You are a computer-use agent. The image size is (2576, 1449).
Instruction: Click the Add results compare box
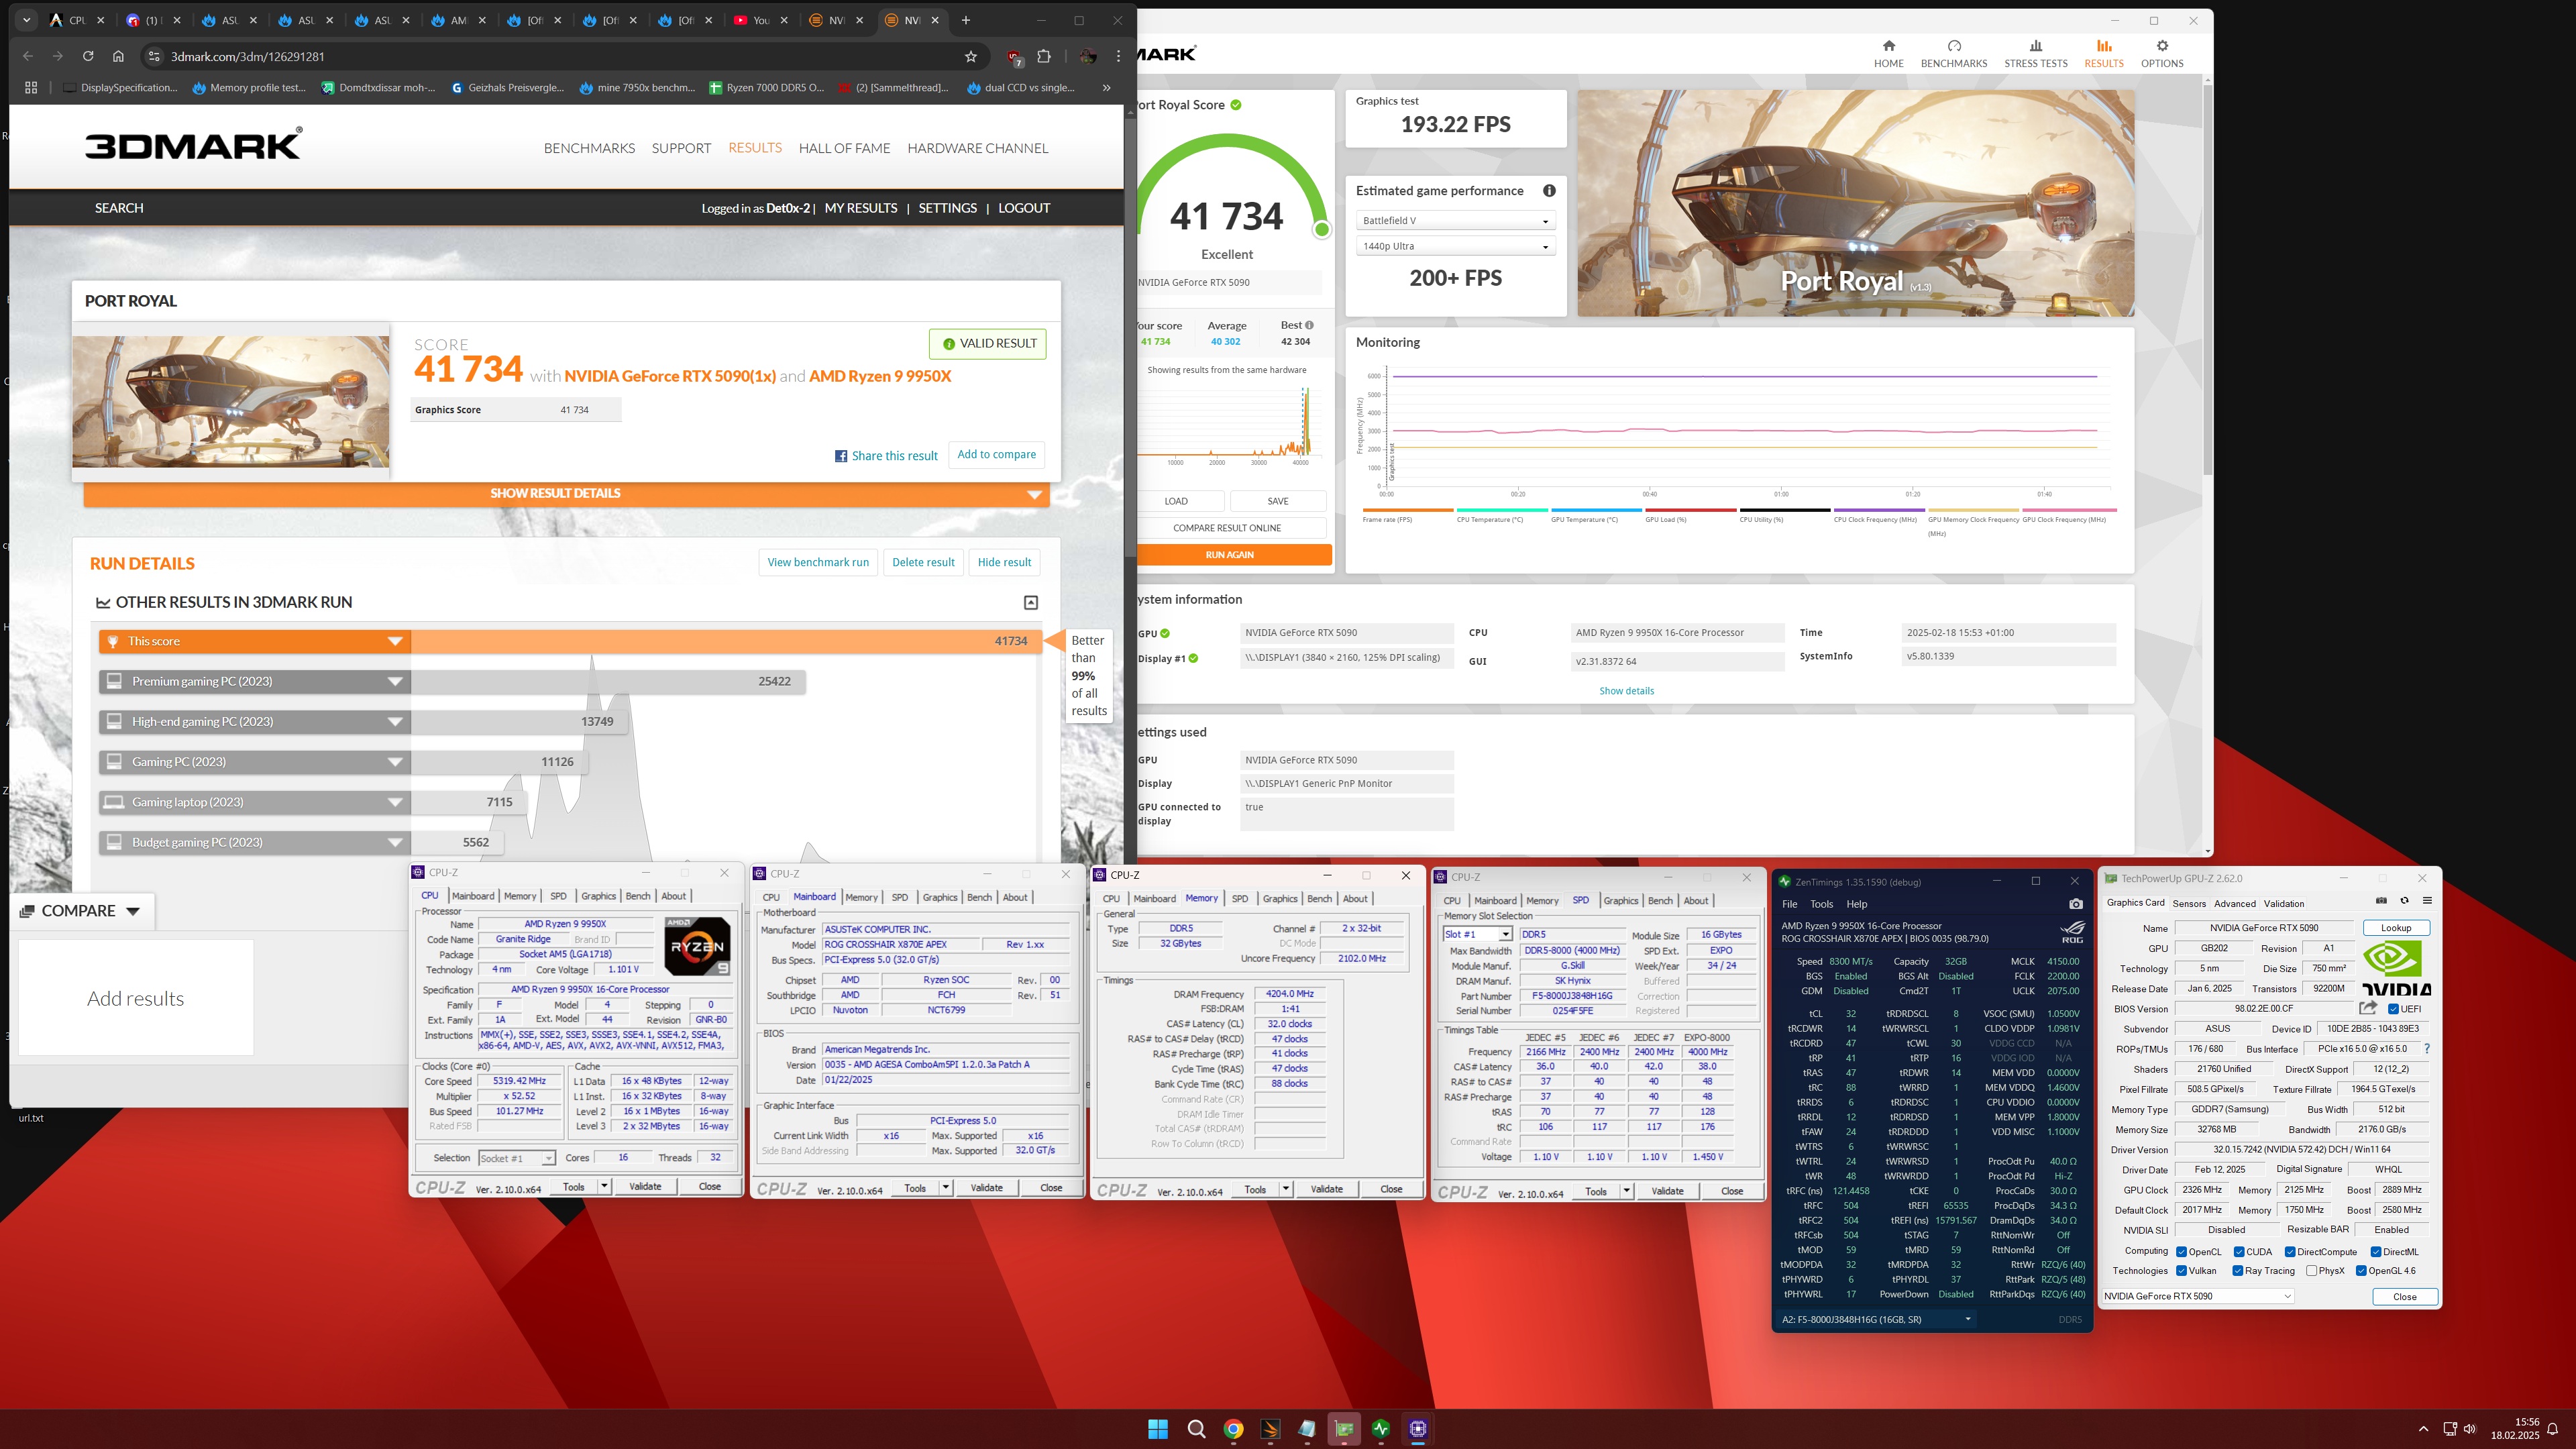click(x=136, y=998)
